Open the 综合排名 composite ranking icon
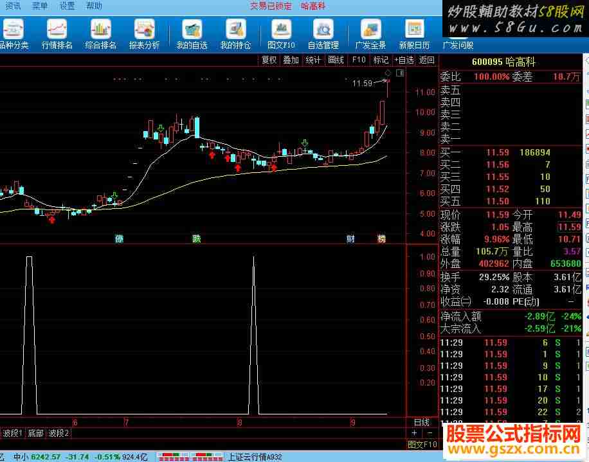Screen dimensions: 589x462 point(101,35)
